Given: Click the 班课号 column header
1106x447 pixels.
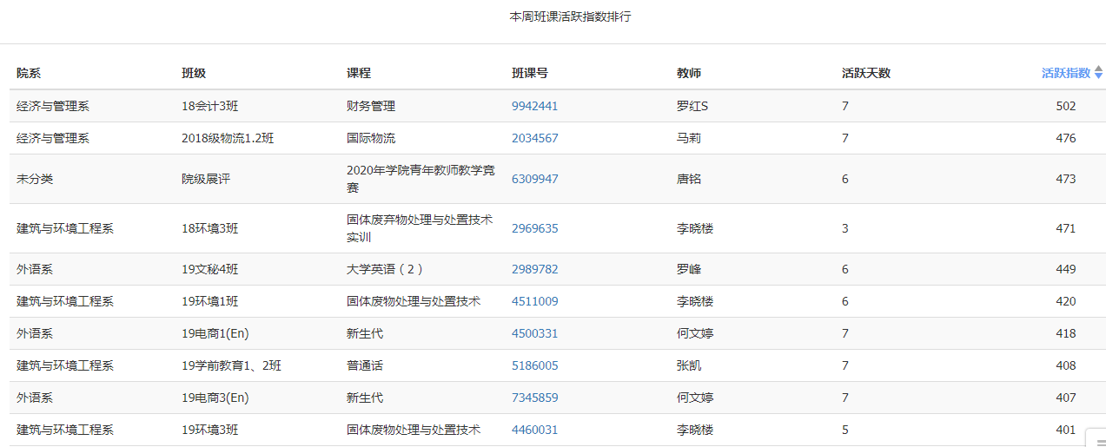Looking at the screenshot, I should tap(530, 74).
